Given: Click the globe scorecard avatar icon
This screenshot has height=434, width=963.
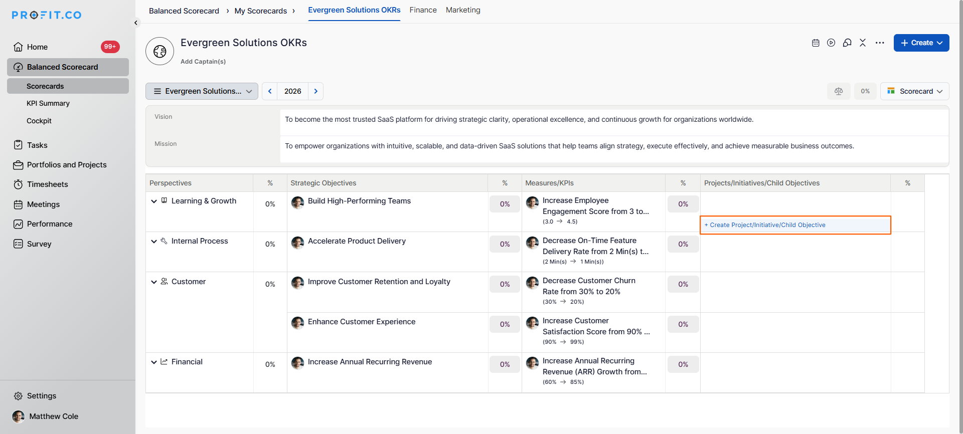Looking at the screenshot, I should [159, 51].
